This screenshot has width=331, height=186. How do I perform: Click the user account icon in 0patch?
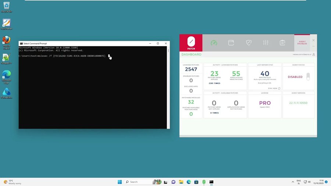(x=314, y=54)
